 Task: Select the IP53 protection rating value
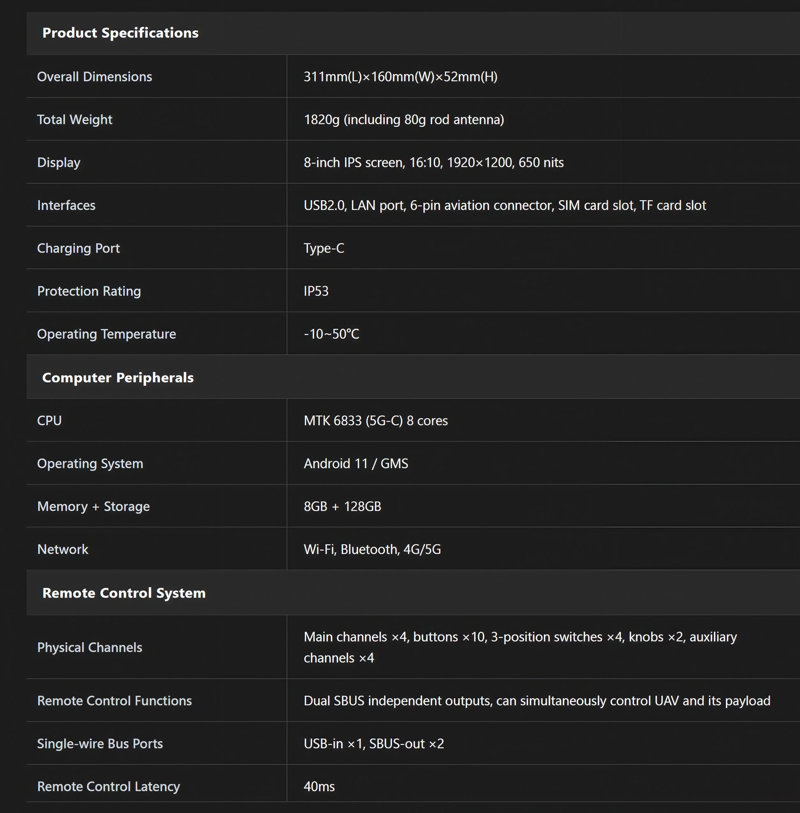tap(316, 291)
